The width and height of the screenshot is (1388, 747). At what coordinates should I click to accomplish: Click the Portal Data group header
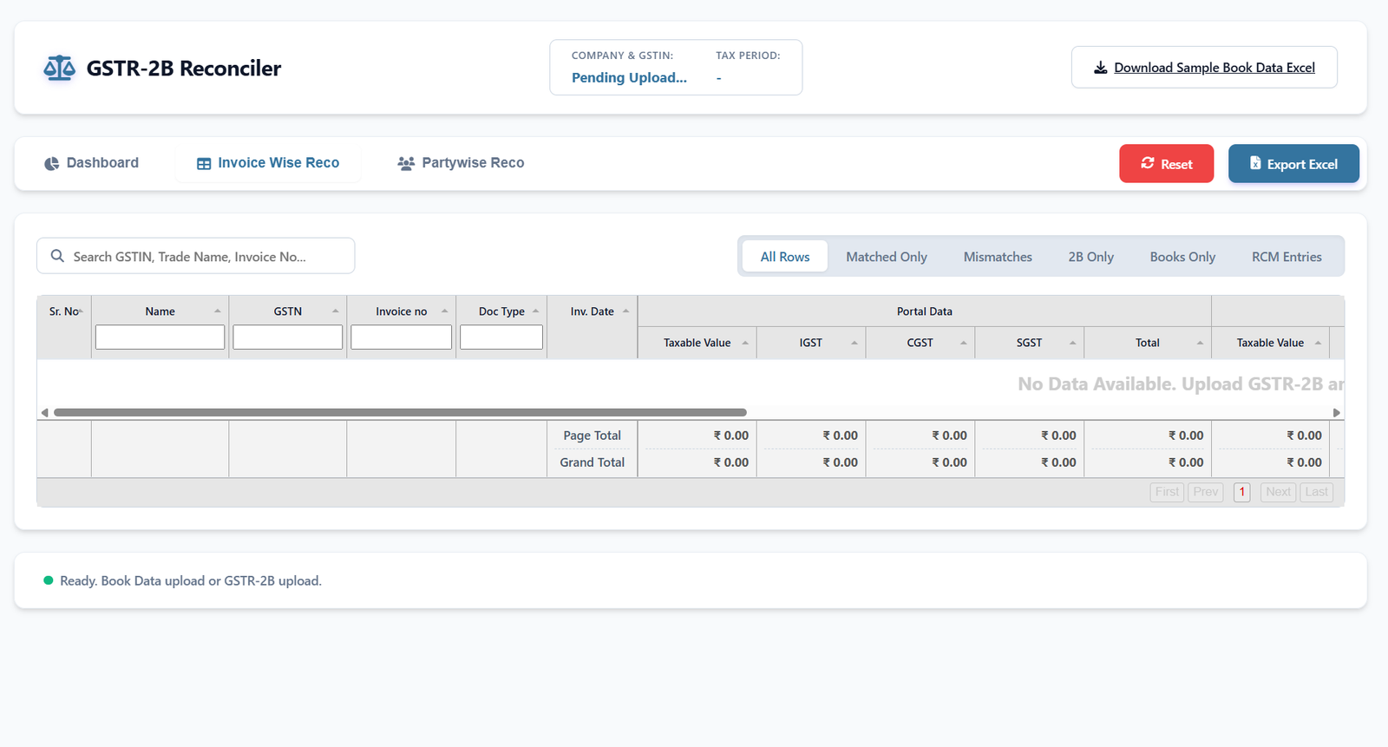click(925, 311)
